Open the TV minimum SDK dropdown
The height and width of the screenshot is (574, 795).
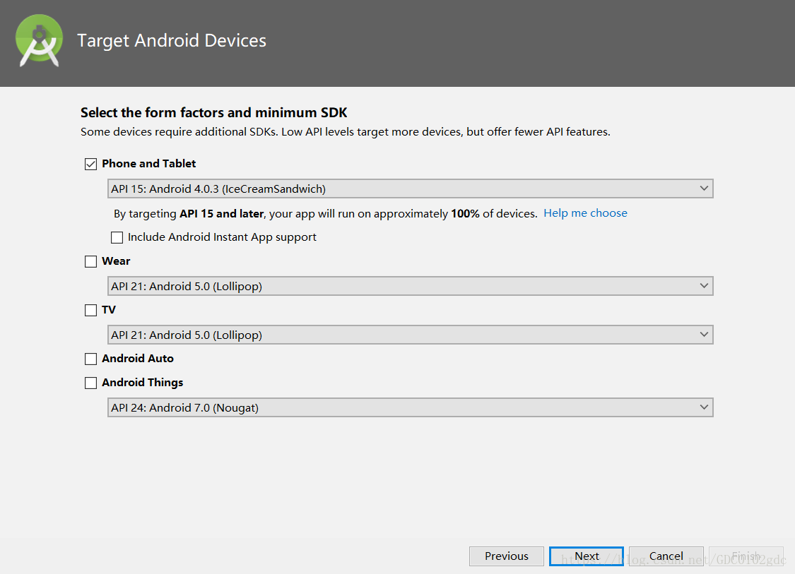click(410, 335)
